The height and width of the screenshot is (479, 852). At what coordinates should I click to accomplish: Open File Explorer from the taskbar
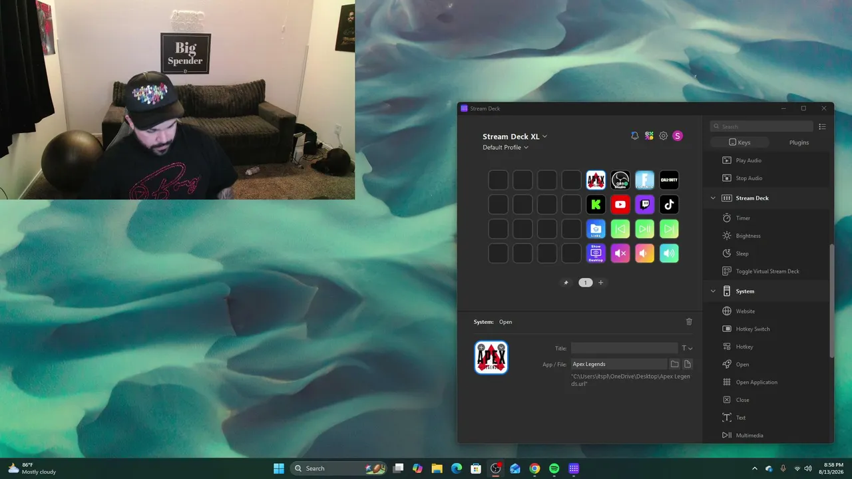pos(437,468)
